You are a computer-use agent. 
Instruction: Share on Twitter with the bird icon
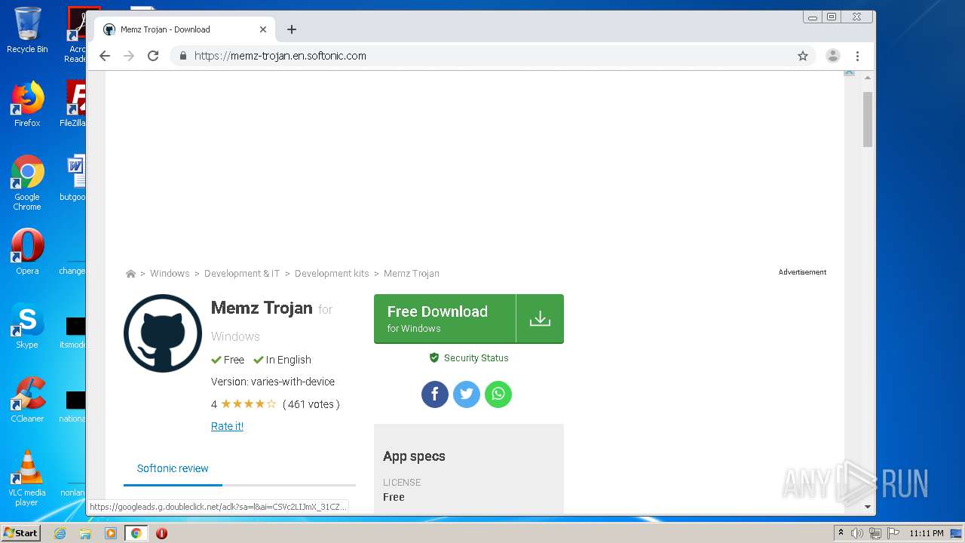pos(467,394)
